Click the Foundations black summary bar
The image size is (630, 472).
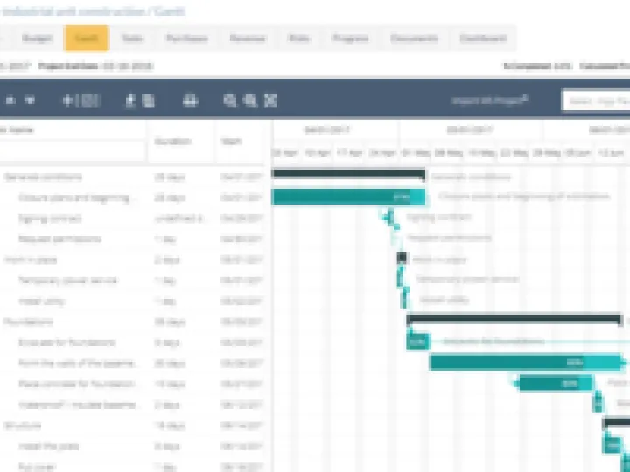(514, 320)
